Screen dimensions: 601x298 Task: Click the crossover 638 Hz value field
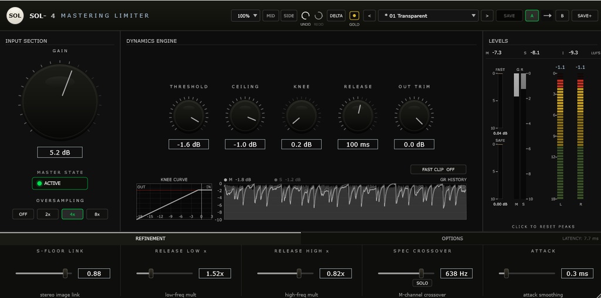click(456, 273)
